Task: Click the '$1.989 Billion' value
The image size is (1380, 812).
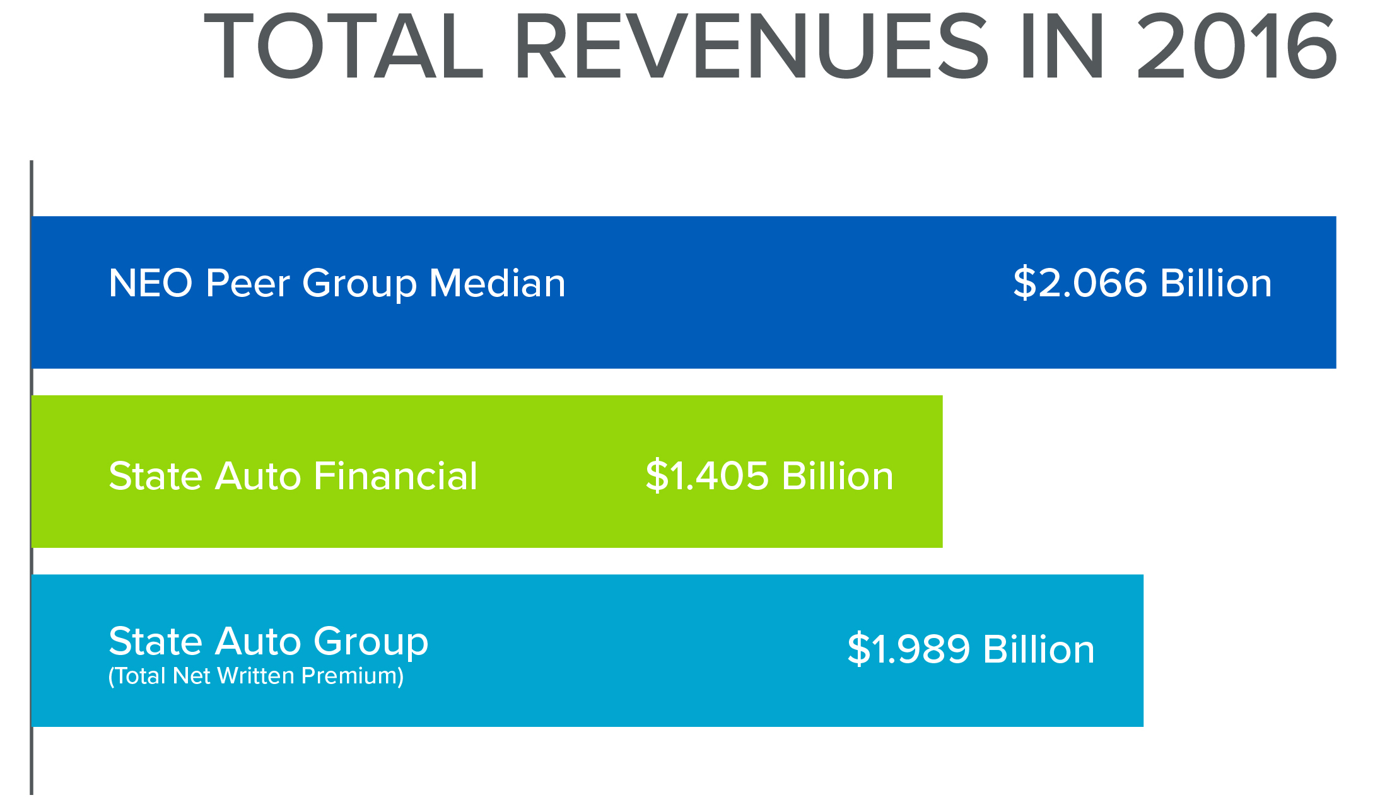Action: click(971, 649)
